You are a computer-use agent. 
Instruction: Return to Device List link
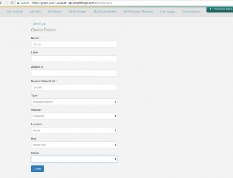(x=38, y=24)
